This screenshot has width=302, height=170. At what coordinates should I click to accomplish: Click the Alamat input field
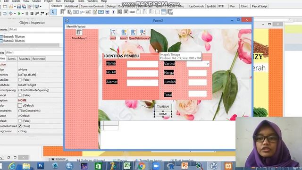point(143,83)
